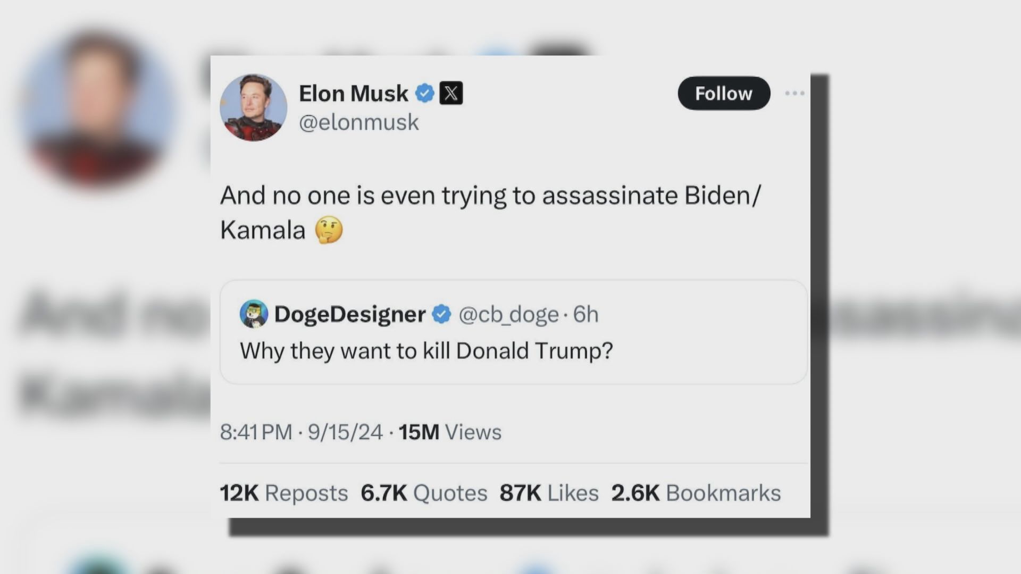Click the DogeDesigner avatar icon
The image size is (1021, 574).
254,314
